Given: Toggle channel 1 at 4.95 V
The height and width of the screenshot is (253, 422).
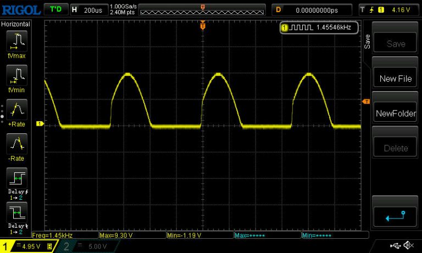Looking at the screenshot, I should pos(29,246).
